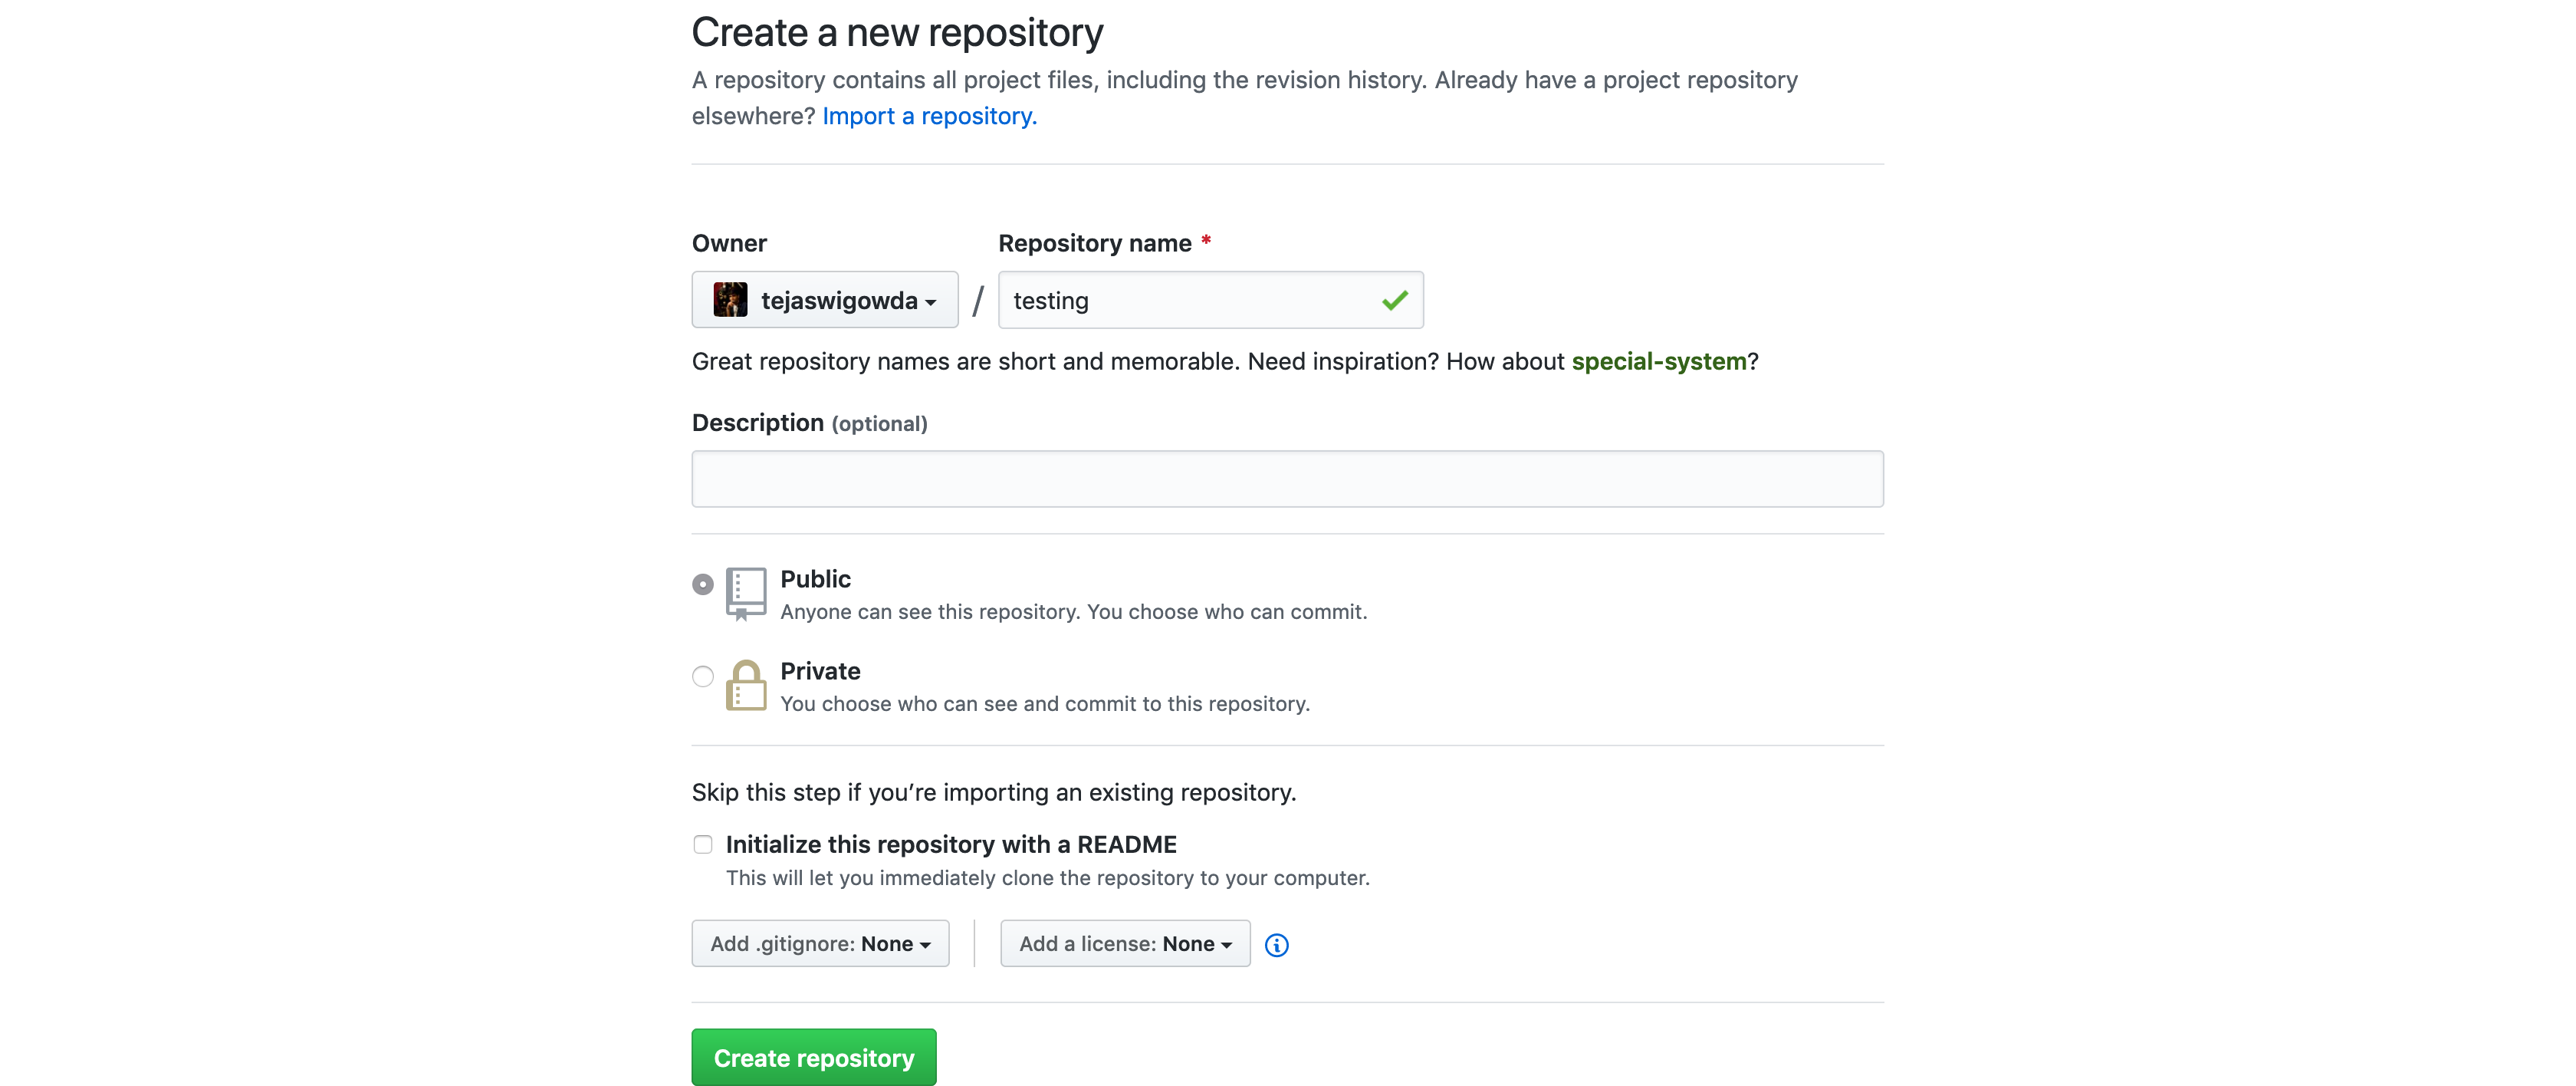Viewport: 2576px width, 1086px height.
Task: Click the private repository lock icon
Action: (x=745, y=686)
